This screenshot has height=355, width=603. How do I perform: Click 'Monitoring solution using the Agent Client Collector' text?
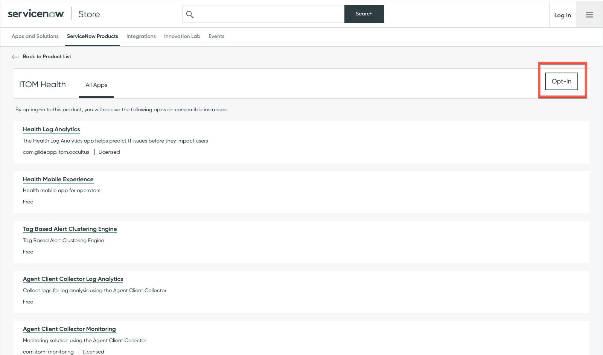[x=85, y=341]
